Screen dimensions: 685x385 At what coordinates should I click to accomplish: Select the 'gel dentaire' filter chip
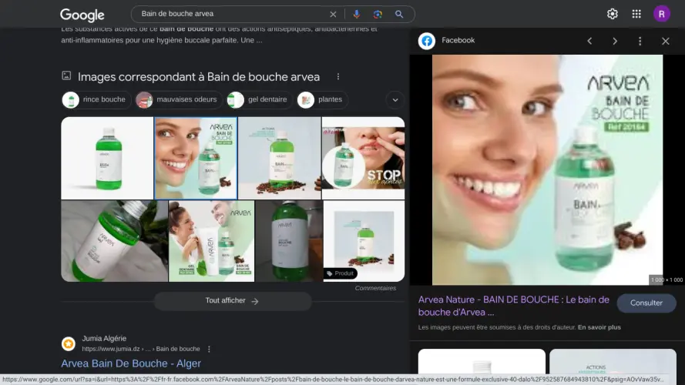click(x=259, y=99)
